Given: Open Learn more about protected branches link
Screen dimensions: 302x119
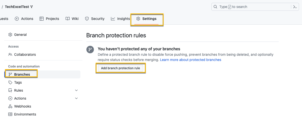Looking at the screenshot, I should [191, 60].
